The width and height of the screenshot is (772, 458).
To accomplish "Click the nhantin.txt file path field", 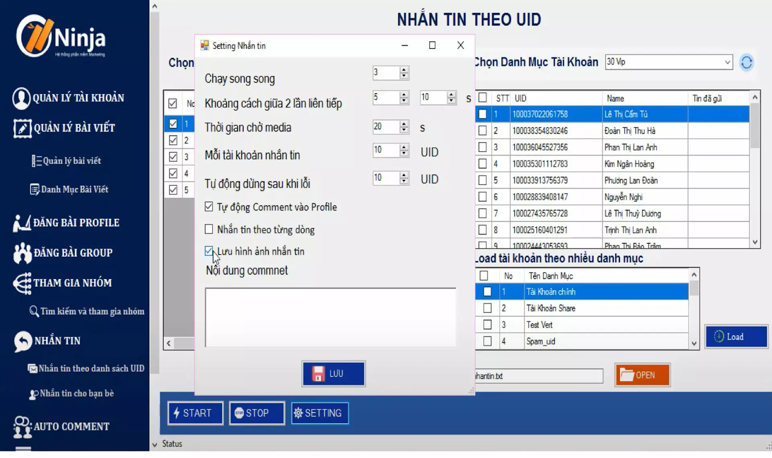I will click(539, 376).
